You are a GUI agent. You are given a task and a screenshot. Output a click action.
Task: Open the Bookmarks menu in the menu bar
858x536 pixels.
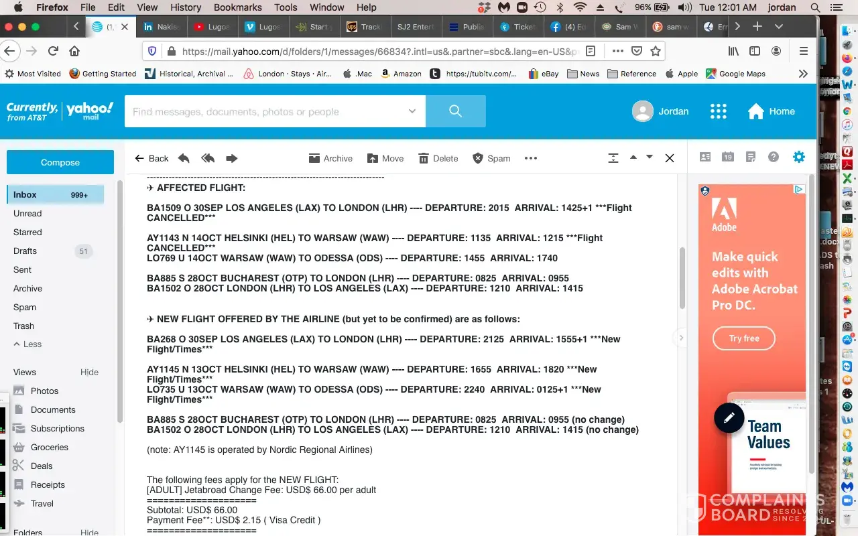(x=237, y=7)
